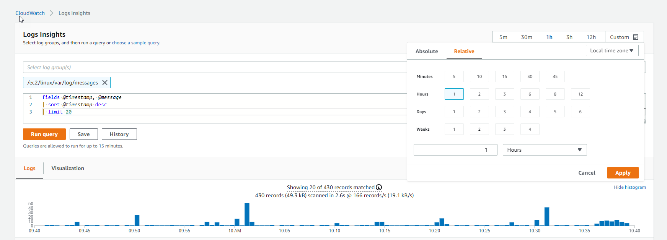The height and width of the screenshot is (240, 667).
Task: Apply the selected time range
Action: click(623, 173)
